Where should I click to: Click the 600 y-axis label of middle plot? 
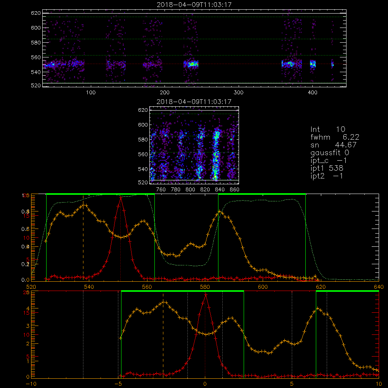point(143,125)
